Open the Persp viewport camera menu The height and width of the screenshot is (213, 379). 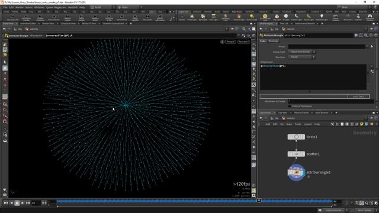(230, 42)
